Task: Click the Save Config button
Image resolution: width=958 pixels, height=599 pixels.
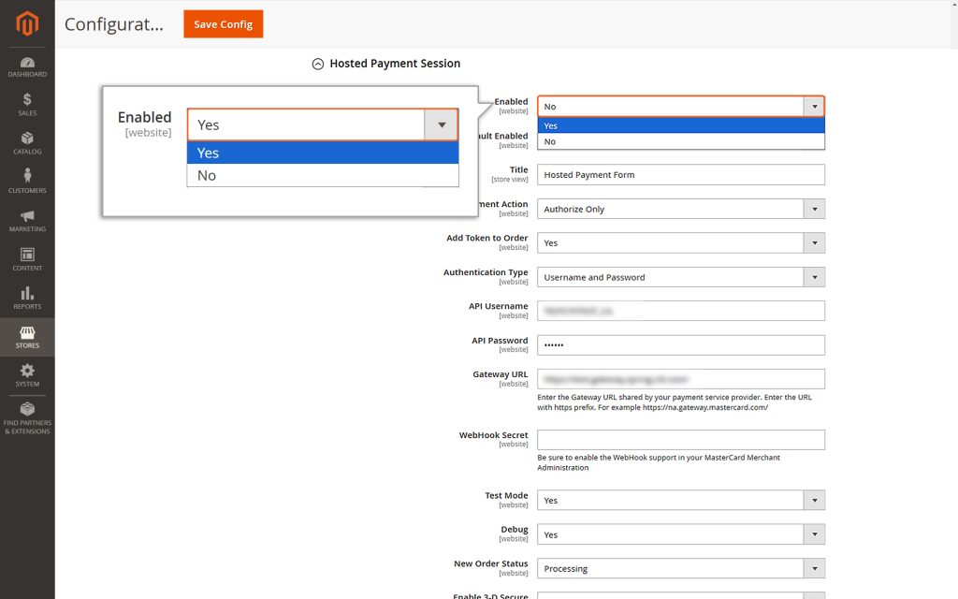Action: (223, 24)
